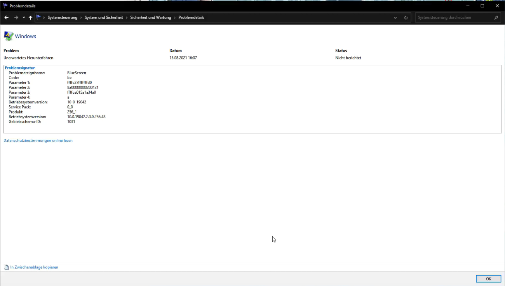This screenshot has height=286, width=505.
Task: Click the clipboard copy icon
Action: (6, 267)
